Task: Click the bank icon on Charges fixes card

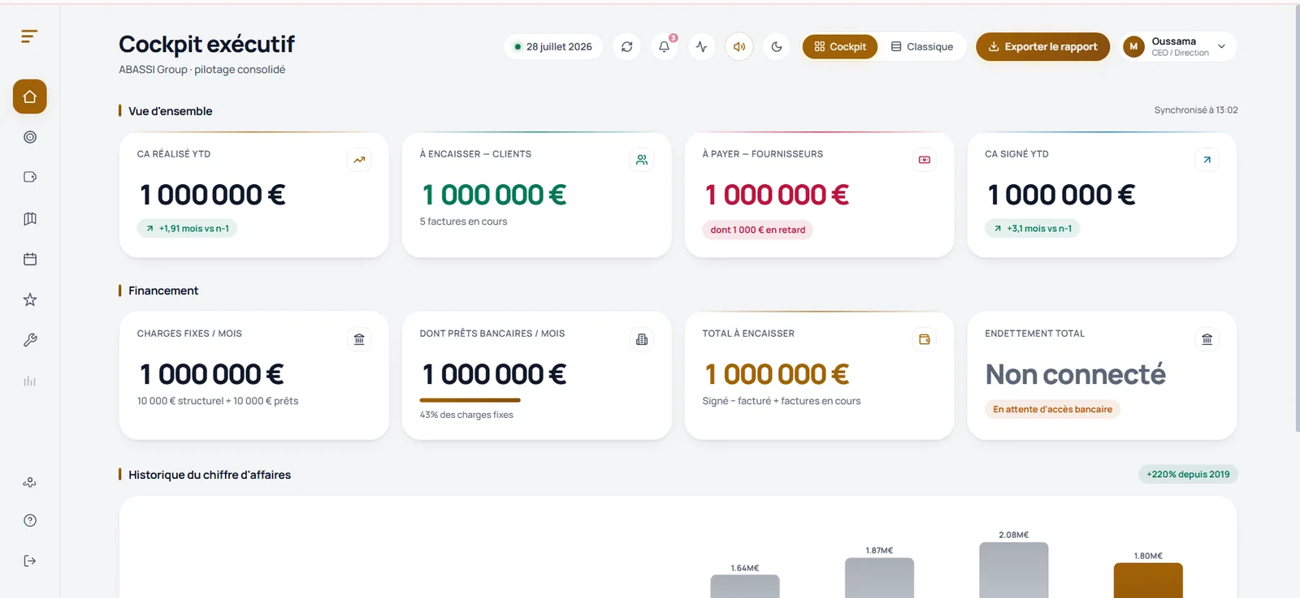Action: (x=359, y=339)
